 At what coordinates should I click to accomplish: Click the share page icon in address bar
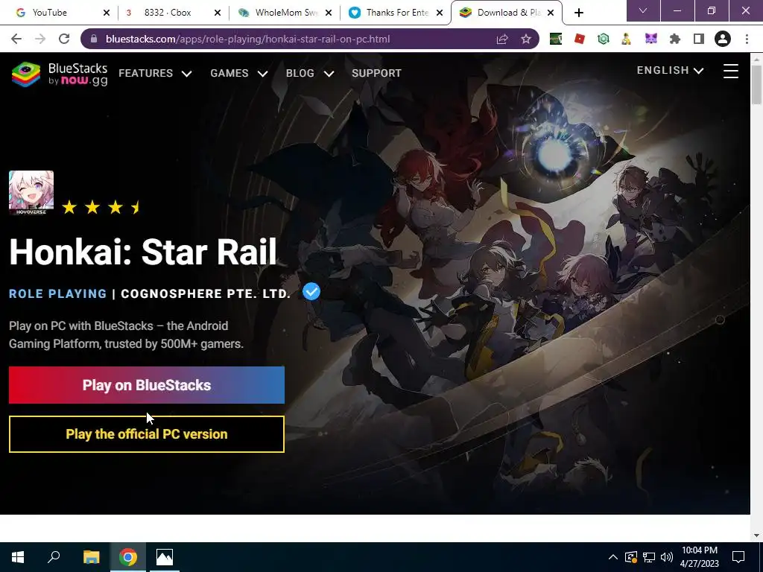click(x=501, y=39)
